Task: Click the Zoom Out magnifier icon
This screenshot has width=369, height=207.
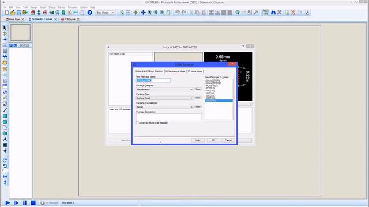Action: 156,13
